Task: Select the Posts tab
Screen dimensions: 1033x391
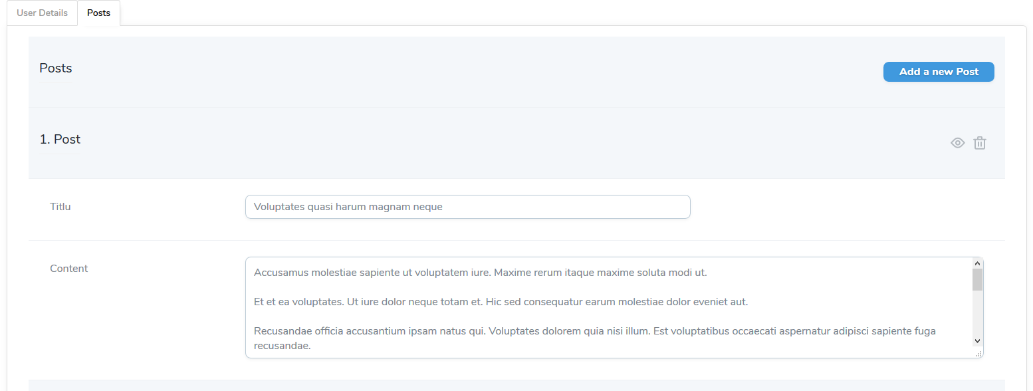Action: click(98, 13)
